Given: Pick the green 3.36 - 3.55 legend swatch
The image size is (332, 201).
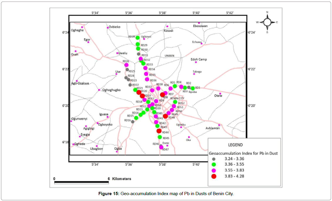Looking at the screenshot, I should point(214,164).
